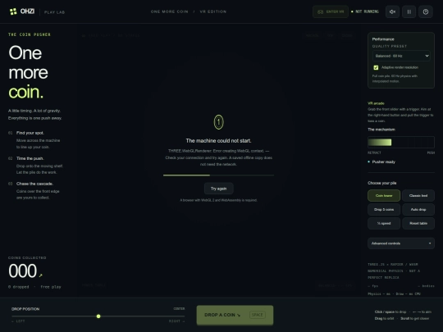Open the Quality preset dropdown

tap(401, 56)
